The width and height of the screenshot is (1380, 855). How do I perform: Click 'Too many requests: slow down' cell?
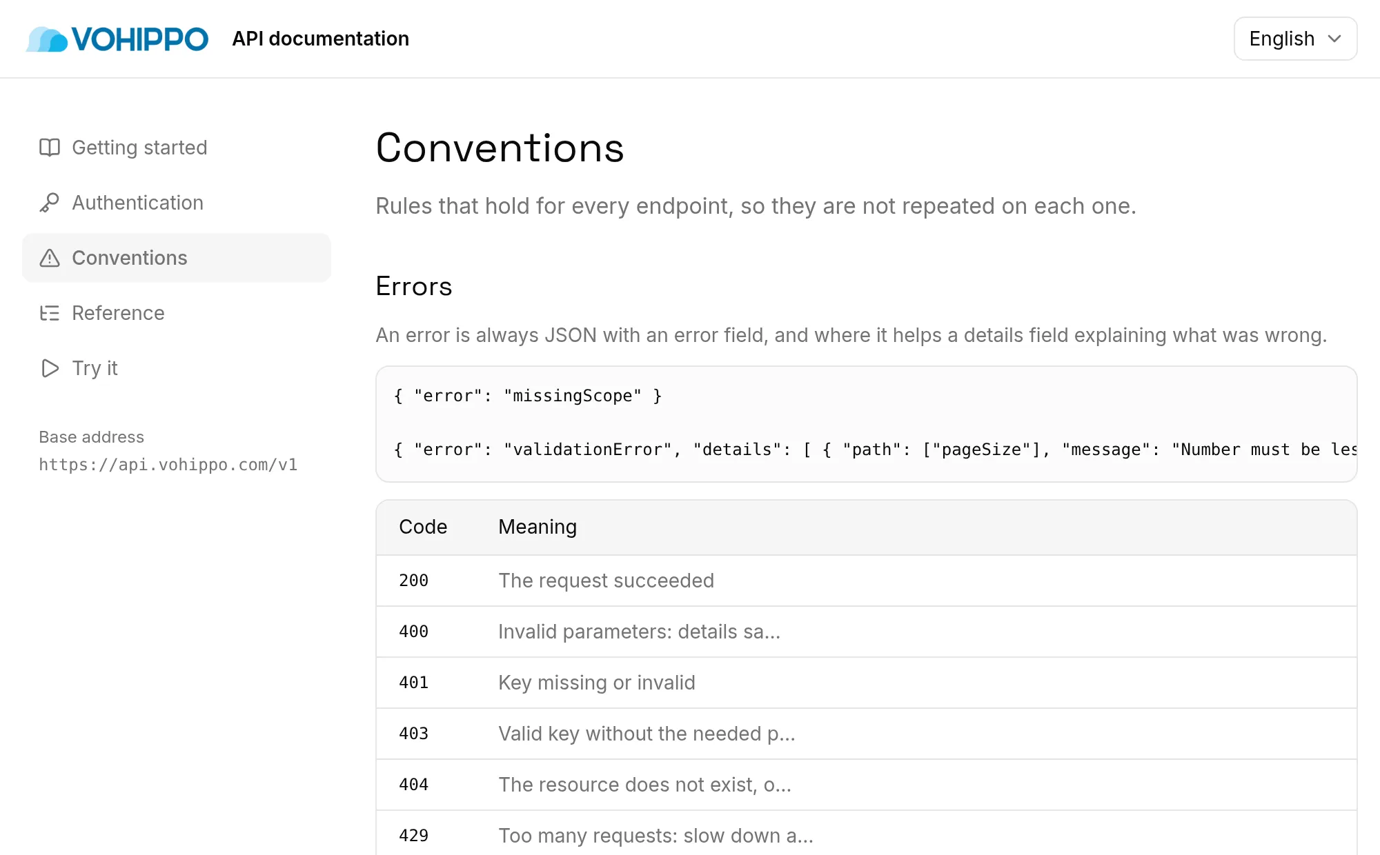coord(656,836)
